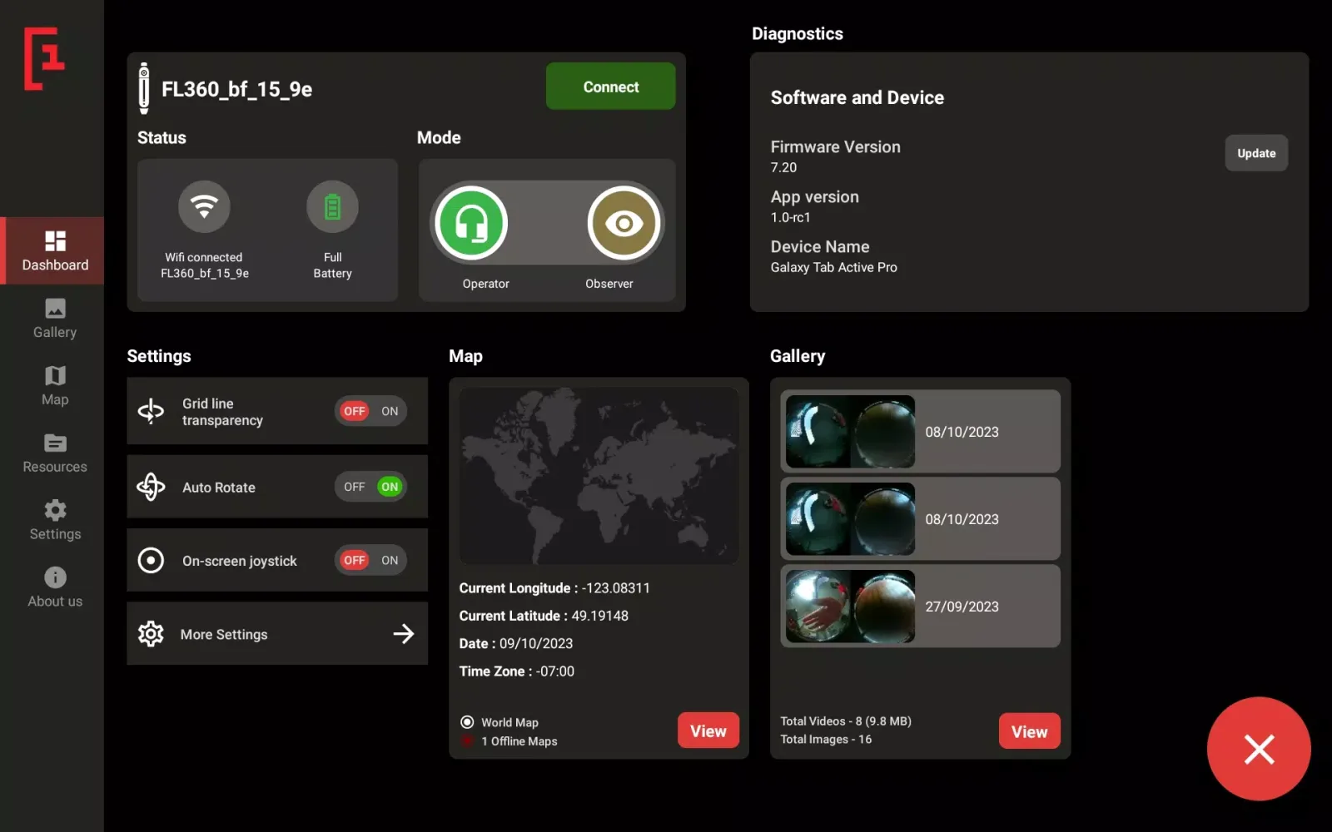The width and height of the screenshot is (1332, 832).
Task: Turn on the On-screen joystick
Action: pos(389,560)
